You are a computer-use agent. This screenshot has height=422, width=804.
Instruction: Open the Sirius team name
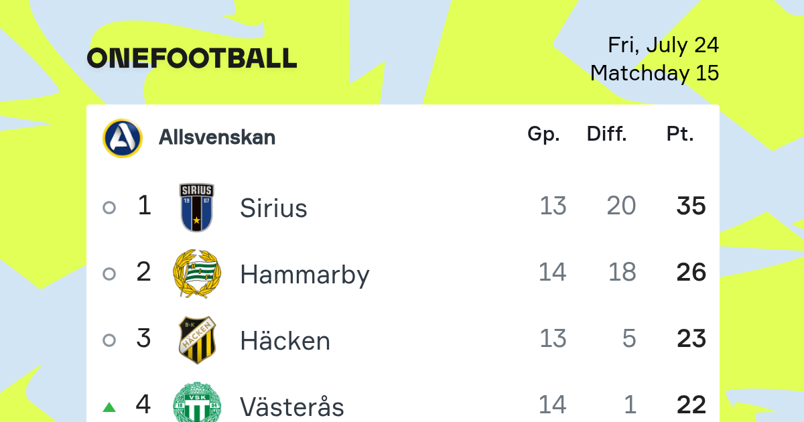pos(273,208)
